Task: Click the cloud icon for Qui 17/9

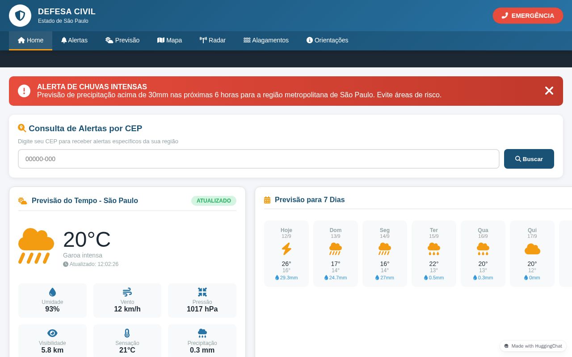Action: (x=532, y=249)
